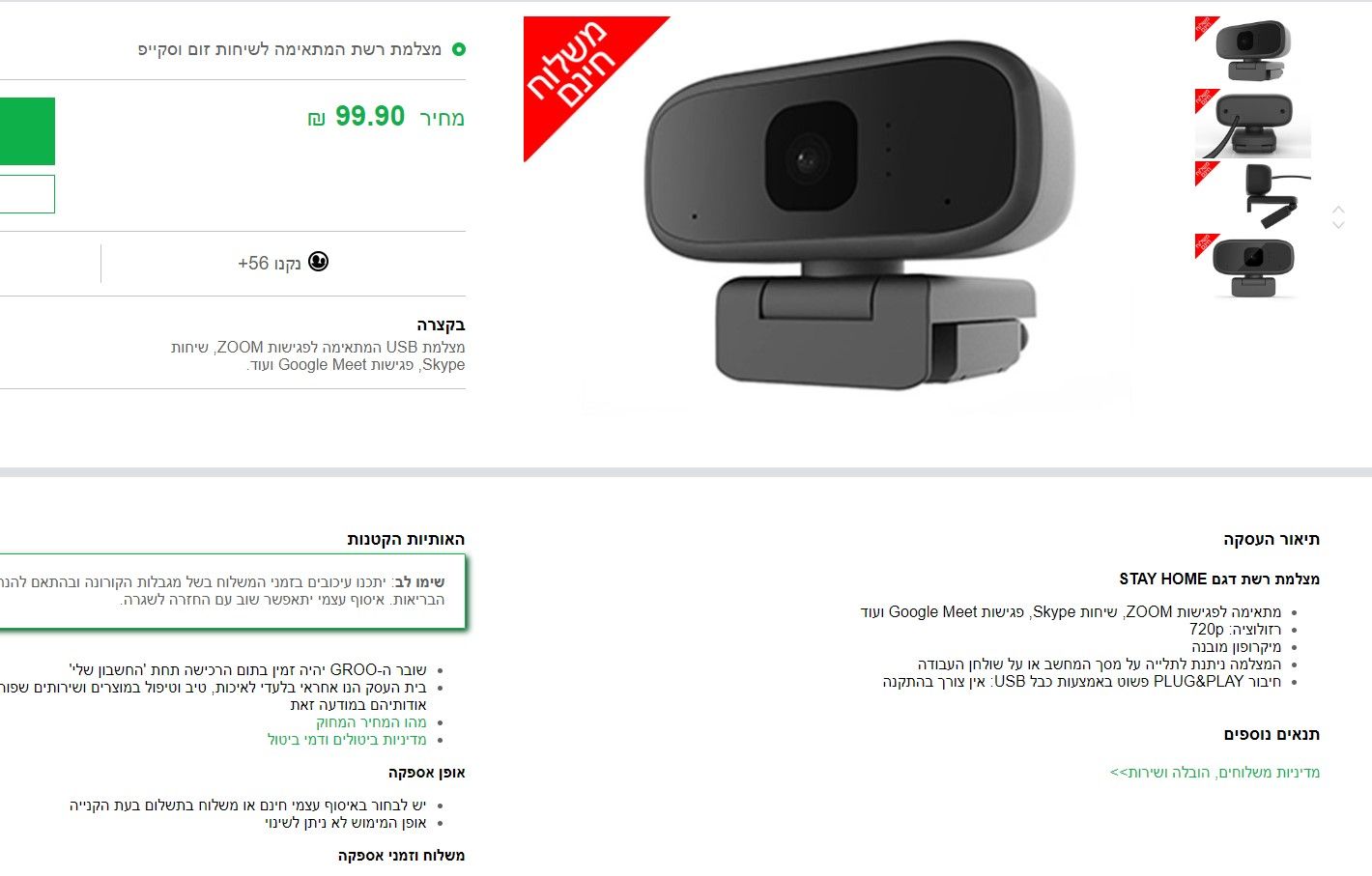Open the מדיניות ביטולים ודמי ביטול link
This screenshot has width=1372, height=876.
[x=347, y=740]
